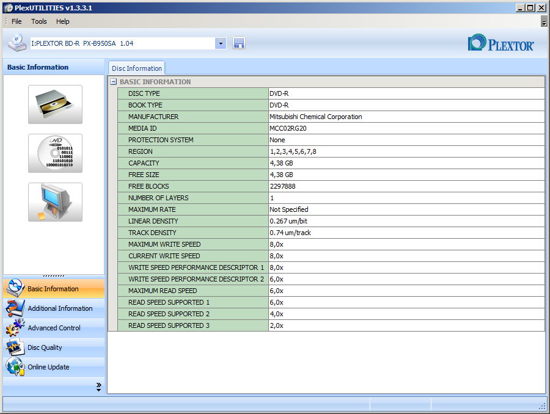Click the free blocks value 2297888
550x414 pixels.
coord(283,186)
